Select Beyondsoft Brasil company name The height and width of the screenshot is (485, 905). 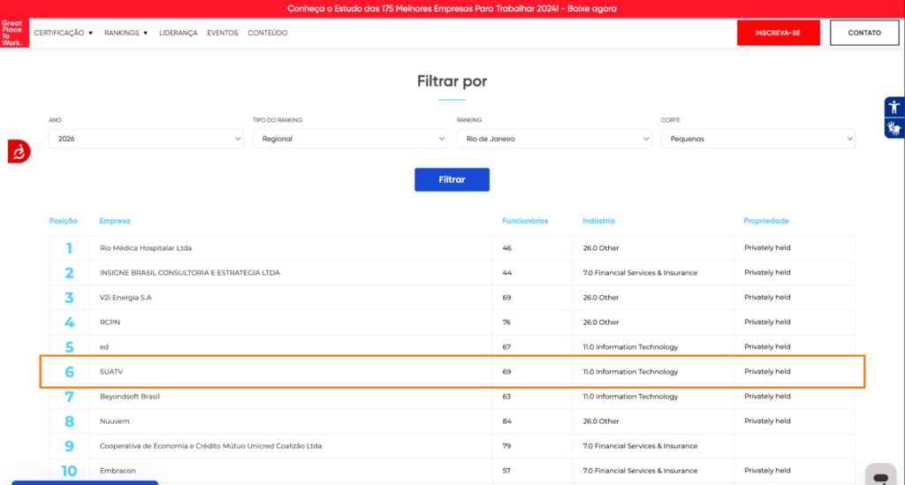click(x=130, y=397)
